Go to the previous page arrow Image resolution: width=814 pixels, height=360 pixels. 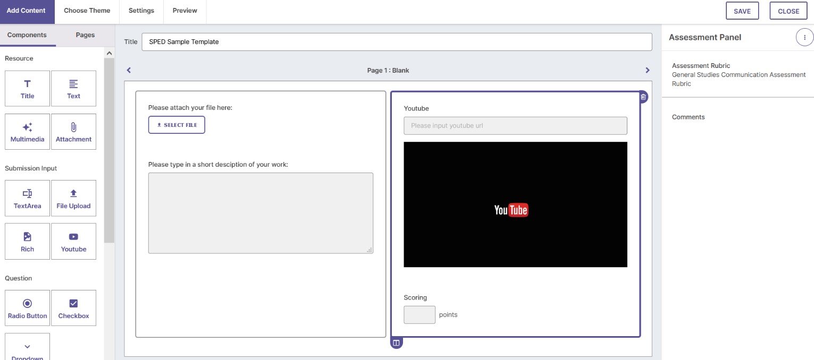pos(129,70)
